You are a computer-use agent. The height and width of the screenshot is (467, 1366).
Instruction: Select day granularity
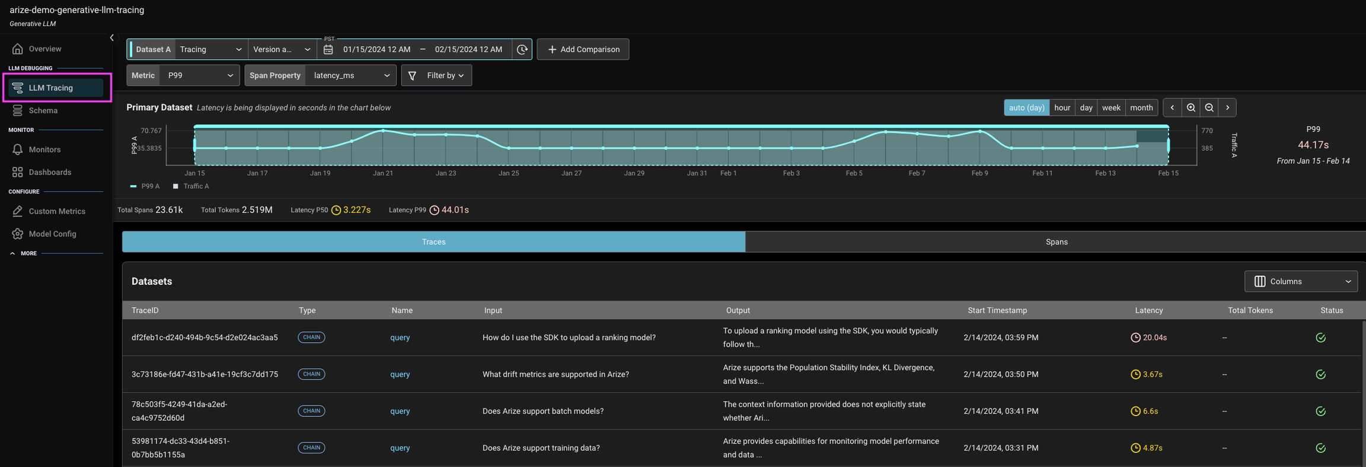(x=1086, y=108)
